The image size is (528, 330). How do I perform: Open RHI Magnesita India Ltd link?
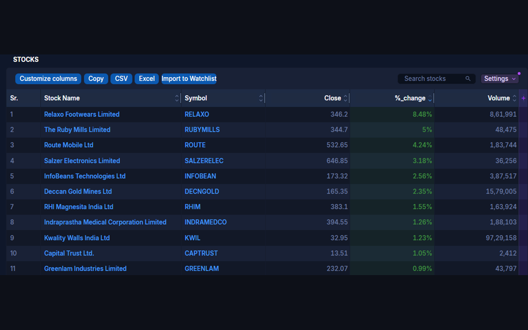coord(78,207)
